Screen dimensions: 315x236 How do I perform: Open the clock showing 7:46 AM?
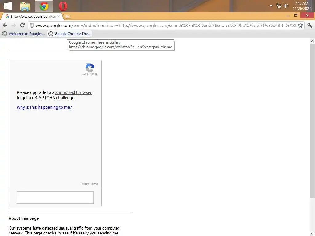tap(301, 6)
